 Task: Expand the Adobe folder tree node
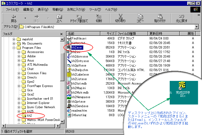[x=19, y=56]
